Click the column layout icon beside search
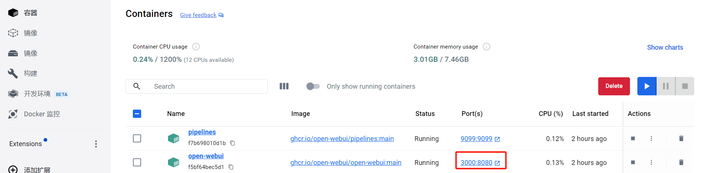 point(284,86)
